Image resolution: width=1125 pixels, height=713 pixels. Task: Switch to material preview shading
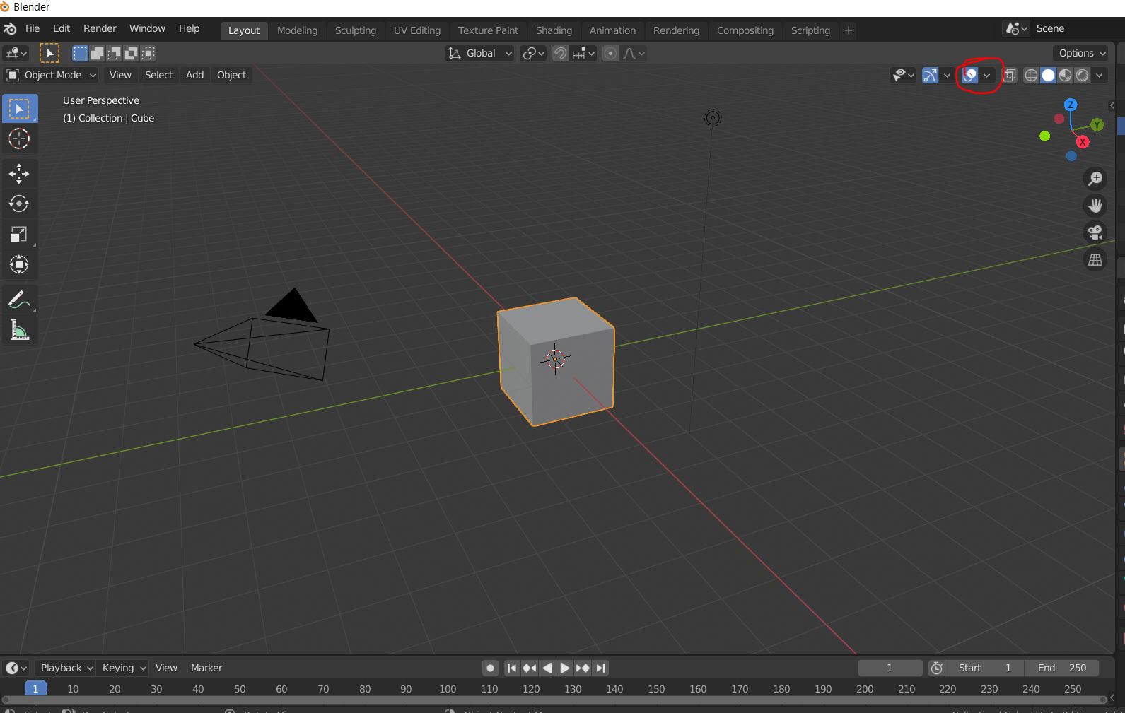(x=1066, y=75)
